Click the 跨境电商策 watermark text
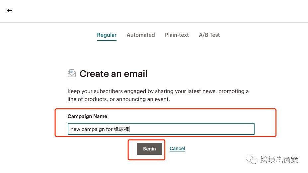Screen dimensions: 308x173 [279, 160]
